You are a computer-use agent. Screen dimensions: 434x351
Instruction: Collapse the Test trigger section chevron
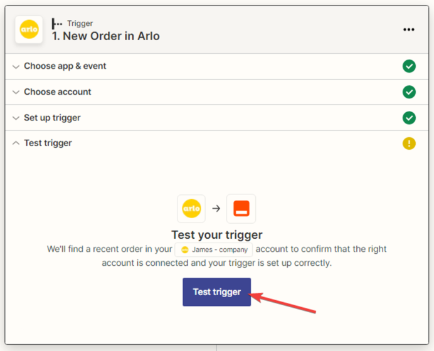point(16,144)
